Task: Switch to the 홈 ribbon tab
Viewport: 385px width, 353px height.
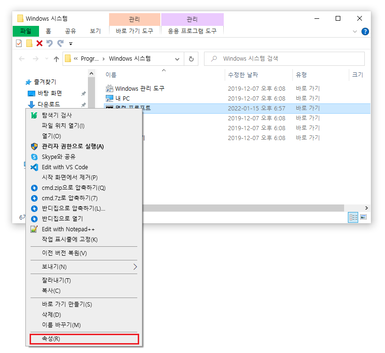Action: 48,31
